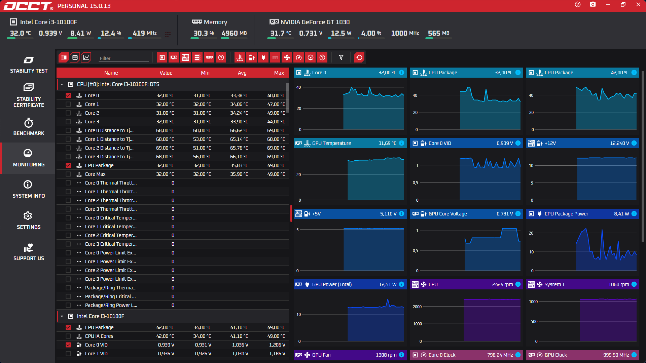Enable the Core 1 temperature checkbox
The width and height of the screenshot is (646, 363).
pos(68,104)
